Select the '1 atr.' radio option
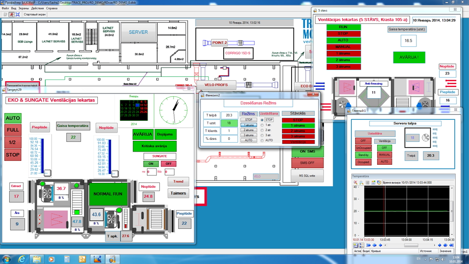Viewport: 469px width, 264px height. pyautogui.click(x=262, y=125)
